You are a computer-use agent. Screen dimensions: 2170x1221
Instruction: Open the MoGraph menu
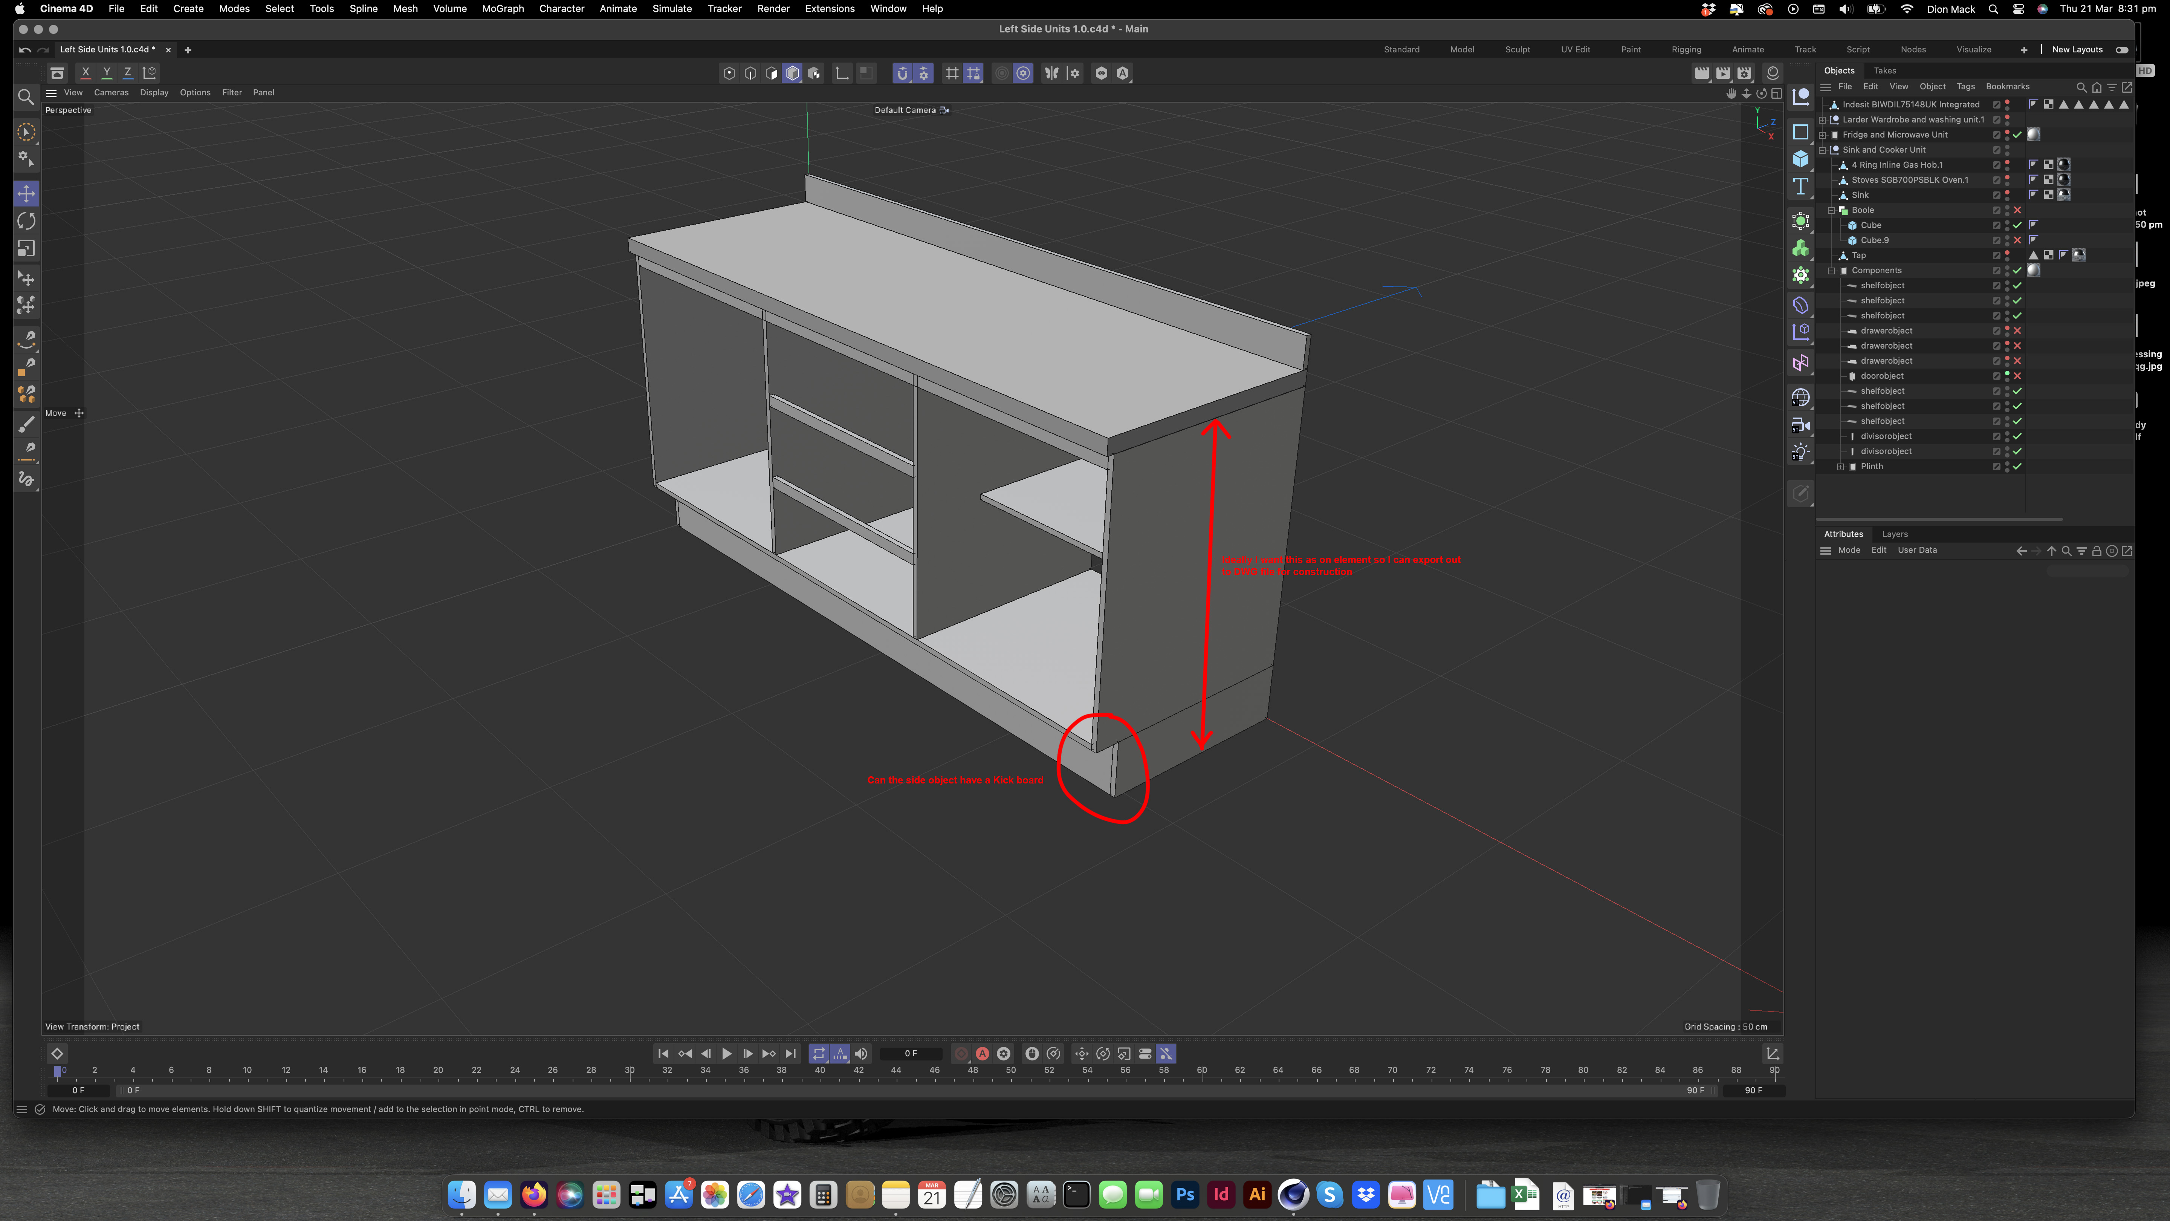[x=502, y=8]
